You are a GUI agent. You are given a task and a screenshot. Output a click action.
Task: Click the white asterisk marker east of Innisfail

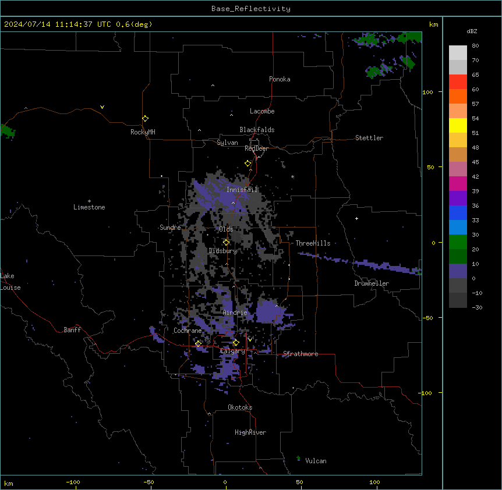292,176
